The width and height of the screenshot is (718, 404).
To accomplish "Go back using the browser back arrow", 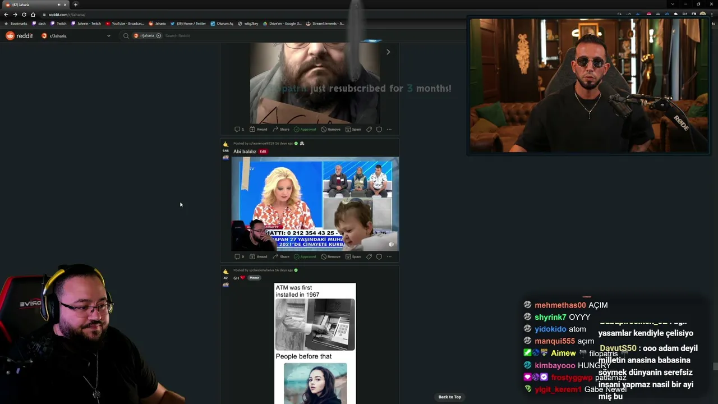I will coord(6,15).
